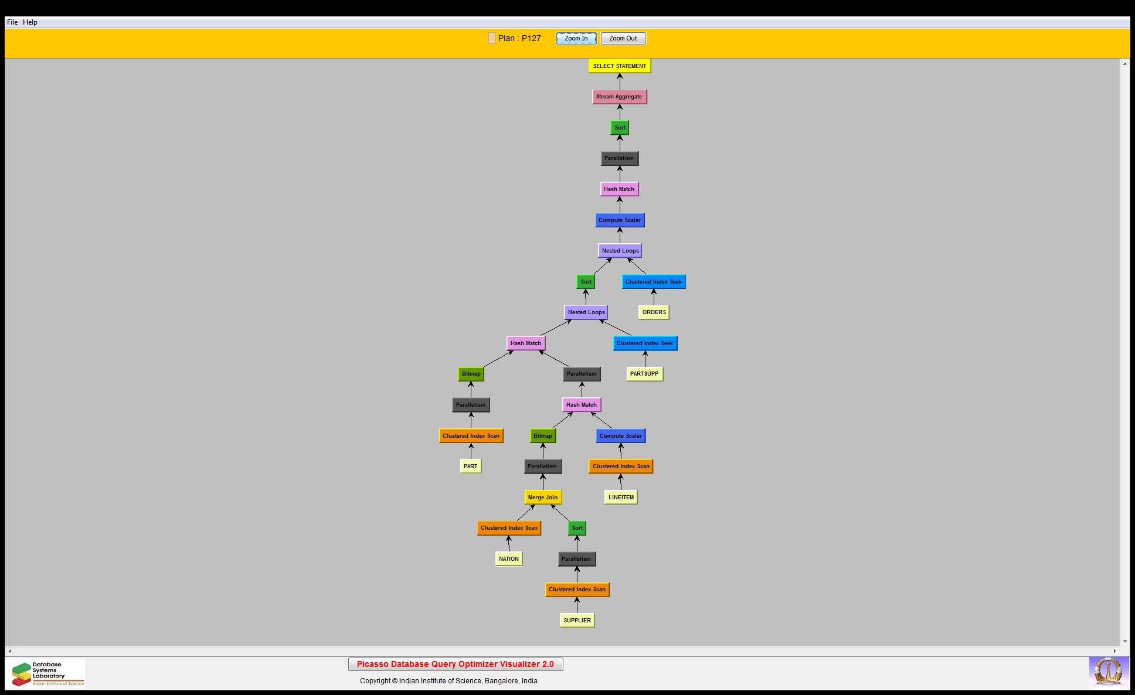Open the Help menu
1135x695 pixels.
click(x=30, y=22)
